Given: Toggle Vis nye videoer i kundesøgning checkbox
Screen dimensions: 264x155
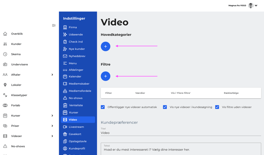Looking at the screenshot, I should 165,107.
